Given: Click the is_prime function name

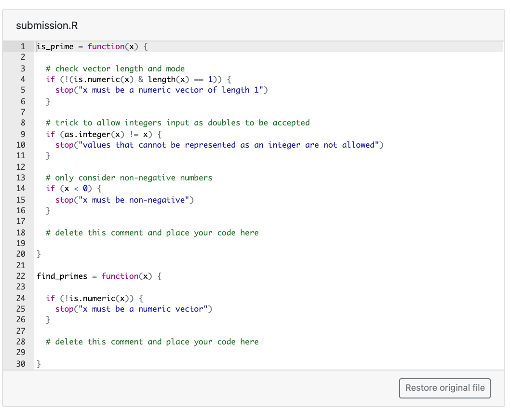Looking at the screenshot, I should point(54,46).
